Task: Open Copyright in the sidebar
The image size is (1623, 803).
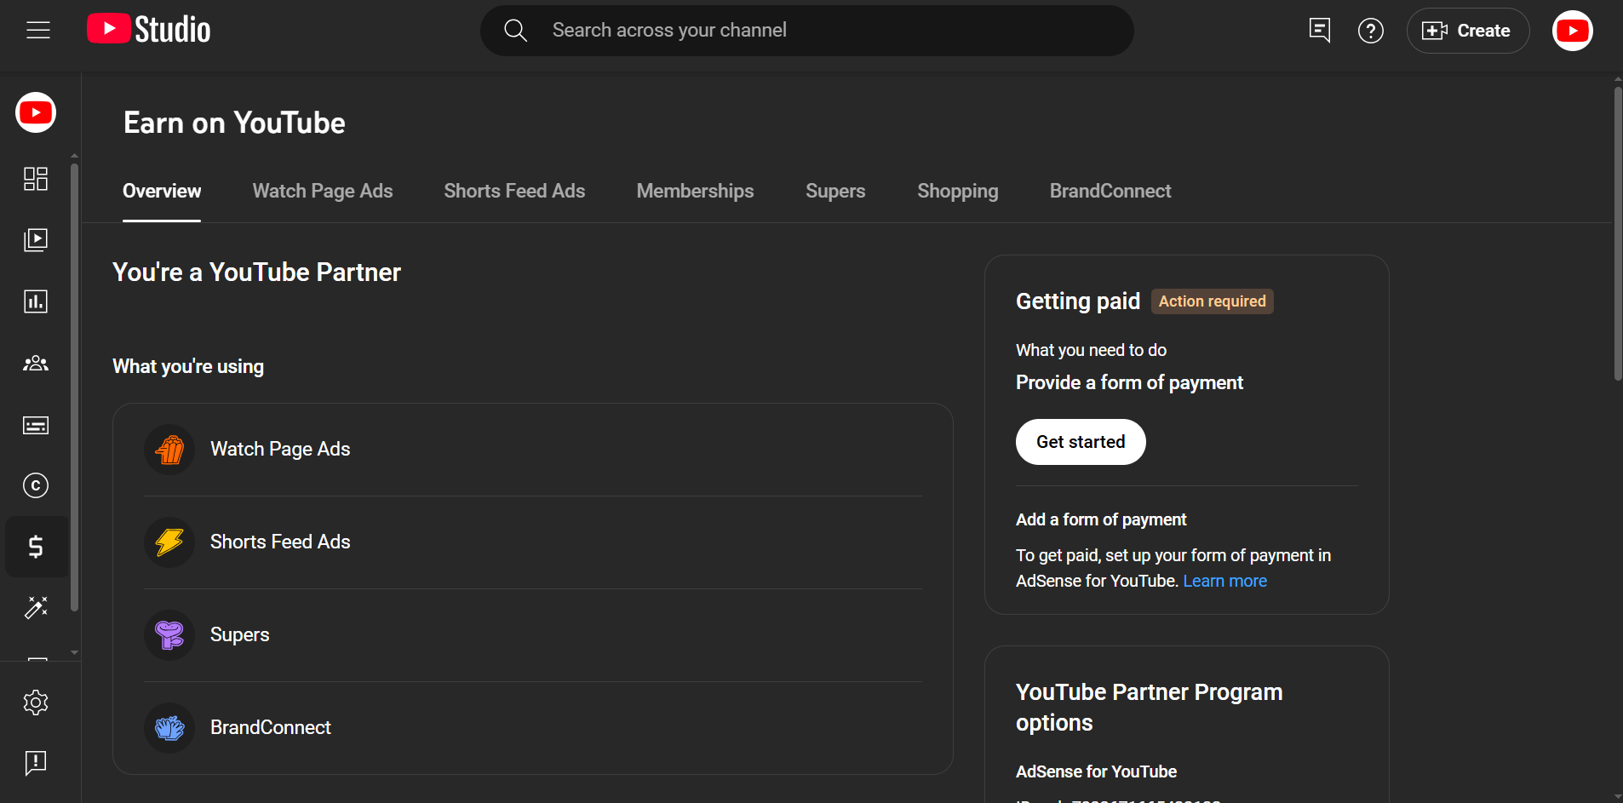Action: [x=36, y=485]
